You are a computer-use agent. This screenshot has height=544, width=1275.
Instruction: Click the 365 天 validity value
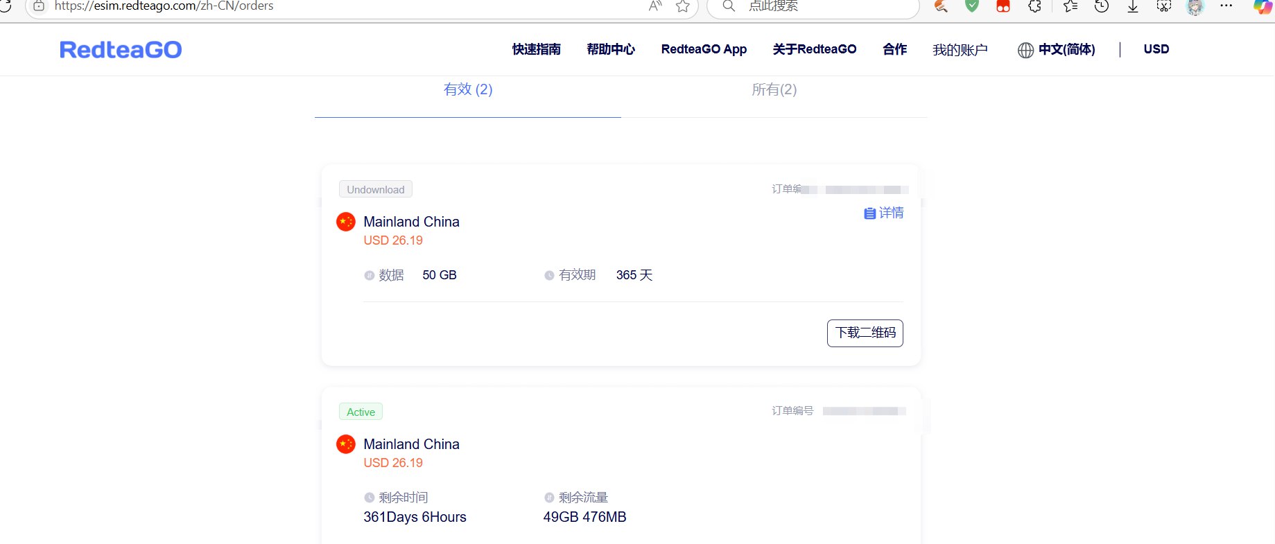coord(634,275)
